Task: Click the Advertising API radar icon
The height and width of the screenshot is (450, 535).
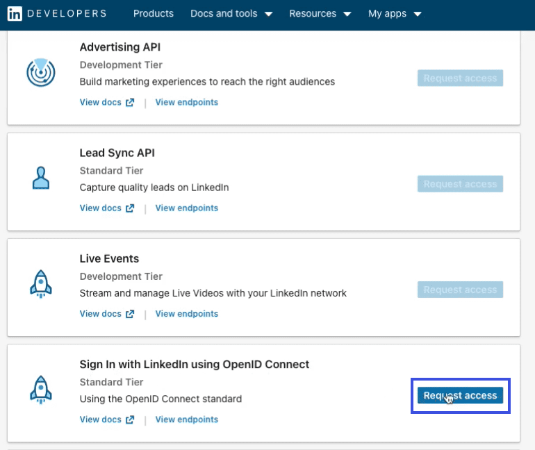Action: coord(41,72)
